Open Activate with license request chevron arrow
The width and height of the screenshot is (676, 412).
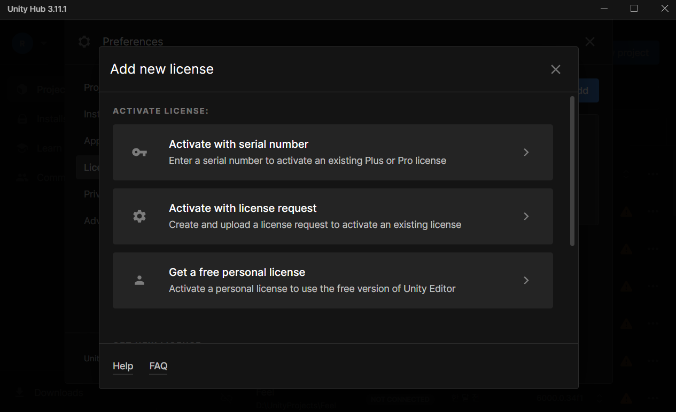pos(526,216)
